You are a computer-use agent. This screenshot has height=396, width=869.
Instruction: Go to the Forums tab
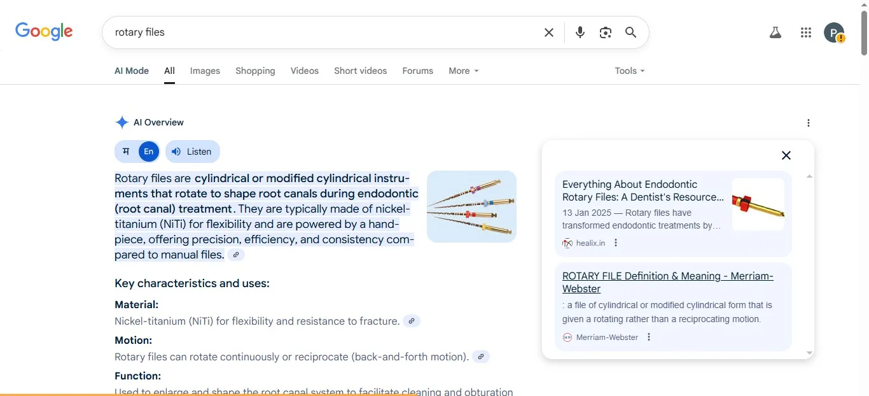click(418, 71)
